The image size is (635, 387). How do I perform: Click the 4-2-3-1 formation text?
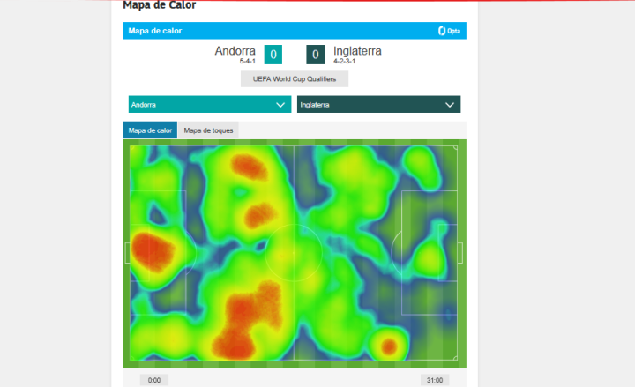[x=344, y=61]
